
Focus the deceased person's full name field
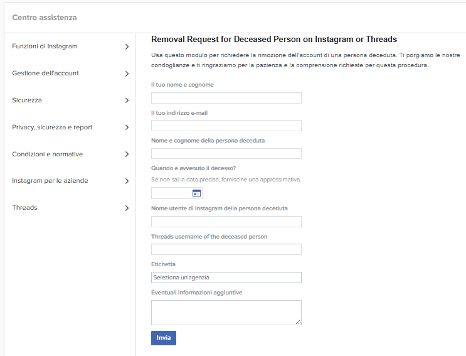226,153
